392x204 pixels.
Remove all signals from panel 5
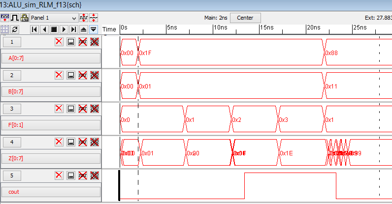click(x=83, y=175)
